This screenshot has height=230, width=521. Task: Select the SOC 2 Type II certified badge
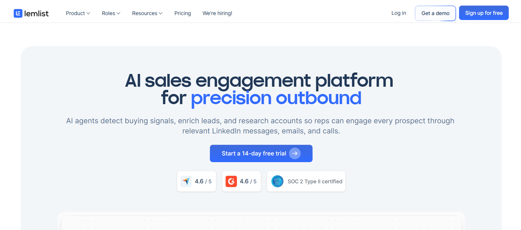306,181
